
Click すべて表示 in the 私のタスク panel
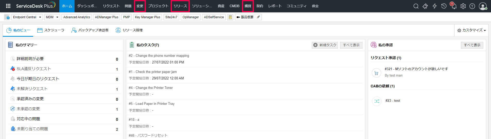click(x=351, y=45)
